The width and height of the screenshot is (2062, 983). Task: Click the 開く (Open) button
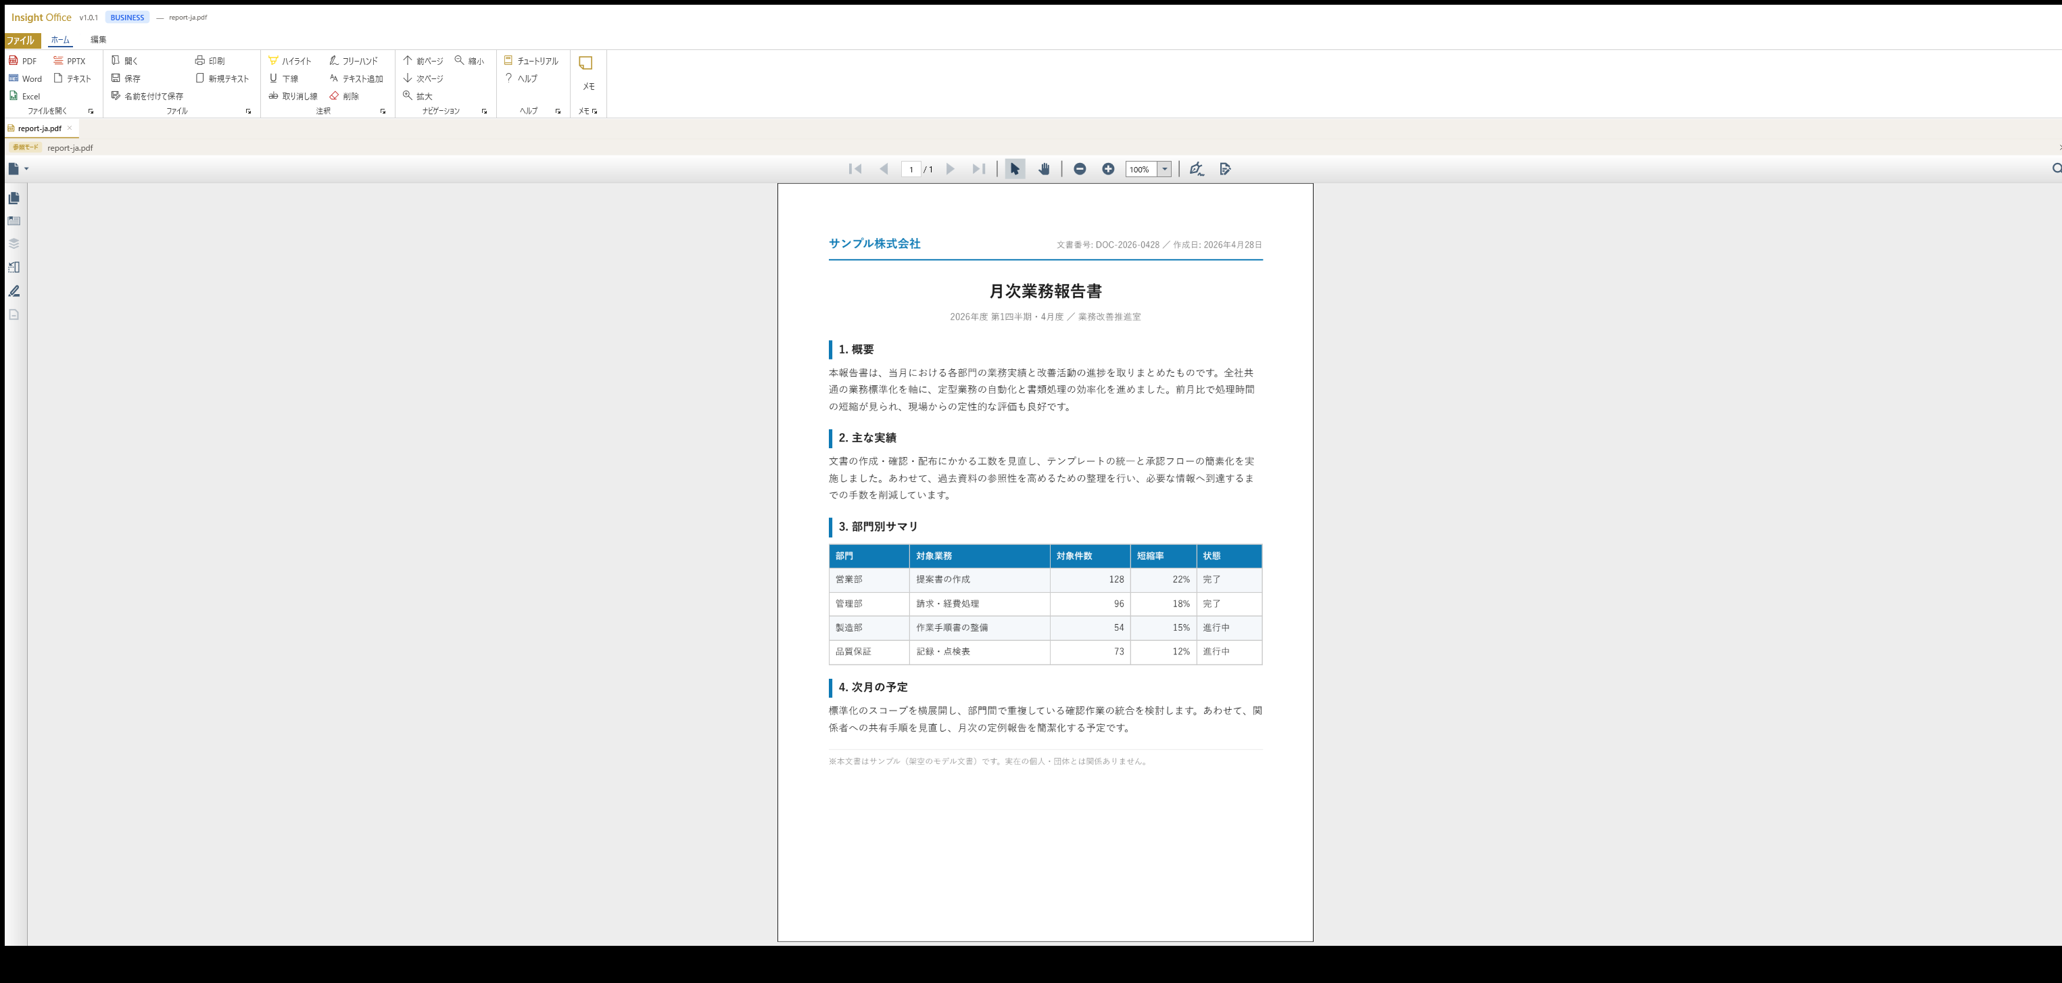coord(124,61)
